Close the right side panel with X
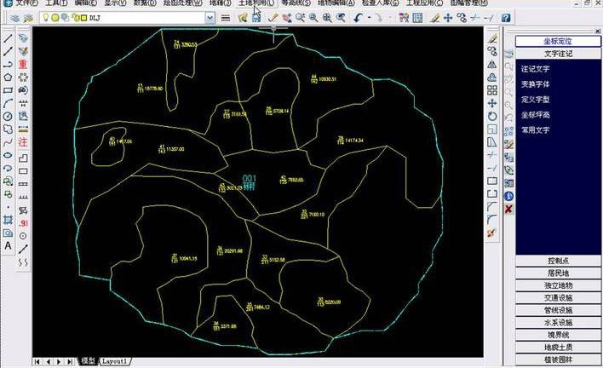603x368 pixels. tap(598, 31)
